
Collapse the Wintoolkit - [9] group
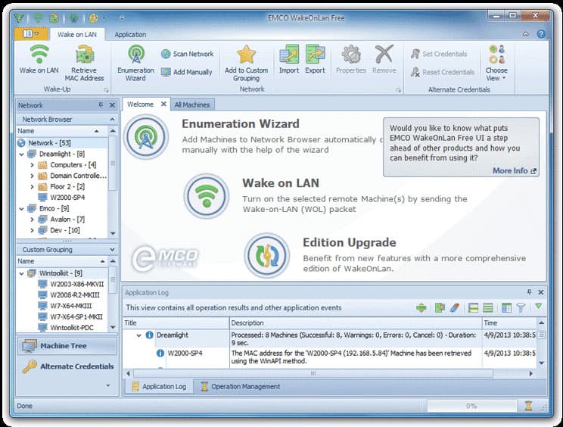[21, 273]
